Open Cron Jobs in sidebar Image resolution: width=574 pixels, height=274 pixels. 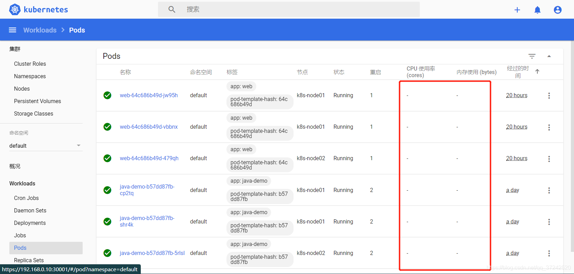(x=26, y=198)
